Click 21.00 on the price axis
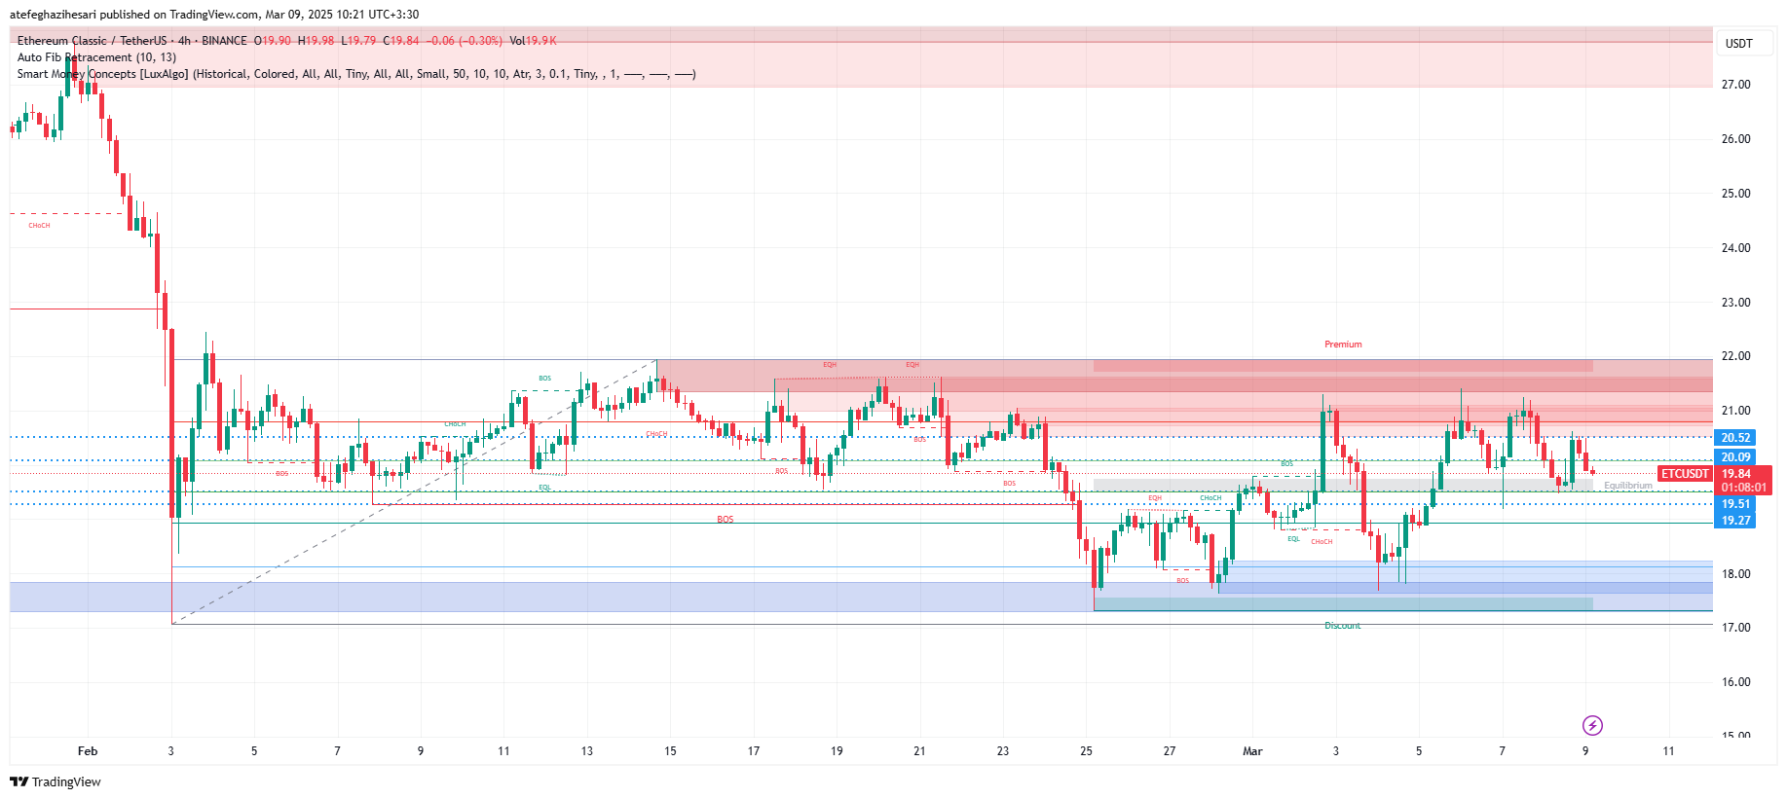Viewport: 1787px width, 799px height. coord(1735,411)
